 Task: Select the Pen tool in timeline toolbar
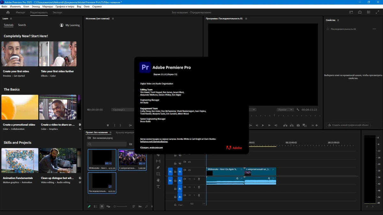coord(158,168)
